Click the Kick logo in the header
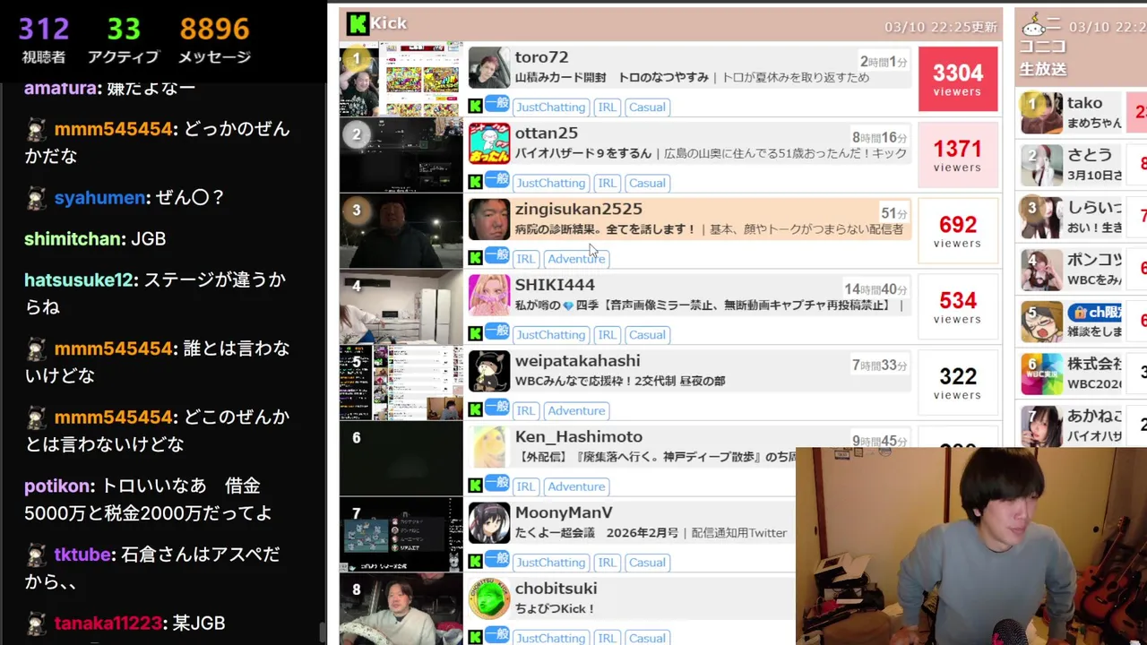Viewport: 1147px width, 645px height. (x=358, y=23)
